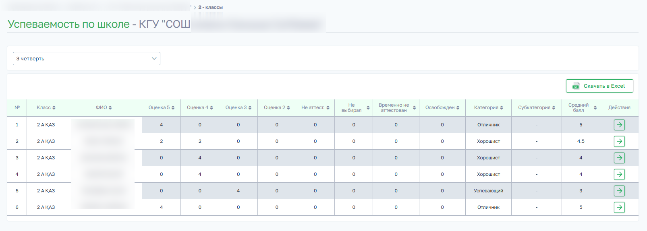This screenshot has height=231, width=647.
Task: Select Успевающий category in row 5
Action: [488, 191]
